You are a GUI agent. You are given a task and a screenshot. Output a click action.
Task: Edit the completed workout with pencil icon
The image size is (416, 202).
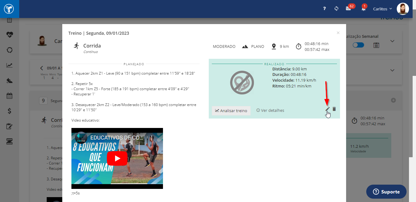pos(327,109)
